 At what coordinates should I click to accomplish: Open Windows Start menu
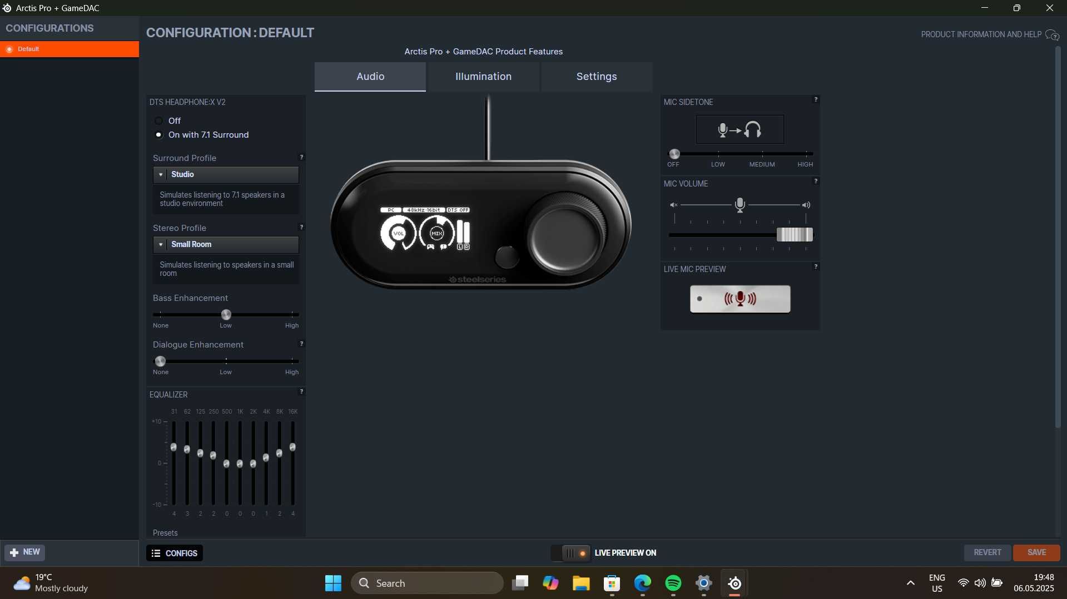coord(333,583)
